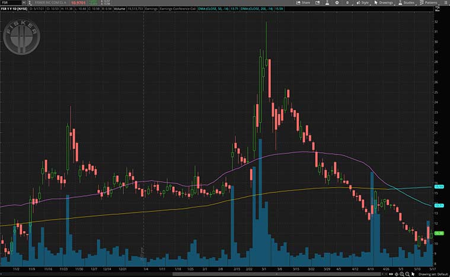The height and width of the screenshot is (277, 450).
Task: Open the Studies menu
Action: (408, 2)
